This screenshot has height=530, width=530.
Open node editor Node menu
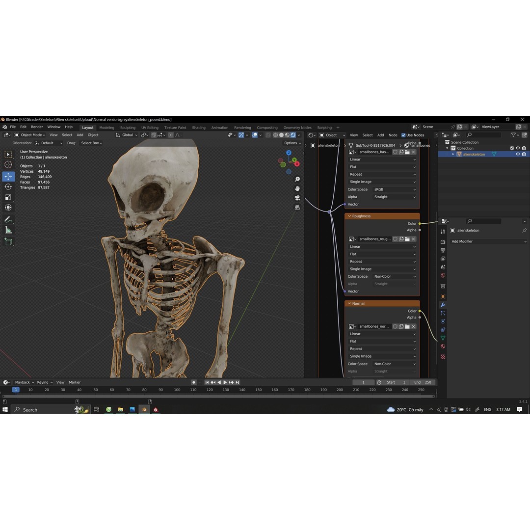(393, 135)
